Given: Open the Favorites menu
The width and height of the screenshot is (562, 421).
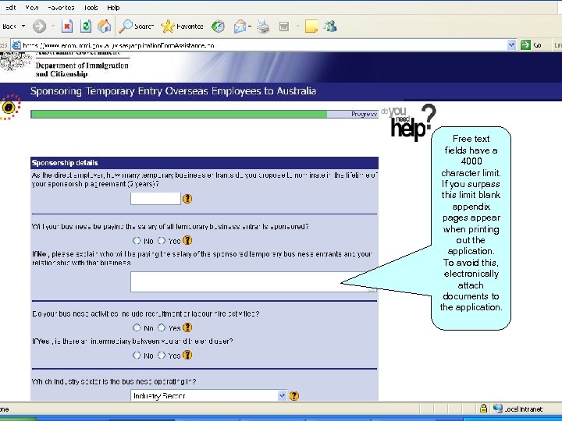Looking at the screenshot, I should 61,8.
